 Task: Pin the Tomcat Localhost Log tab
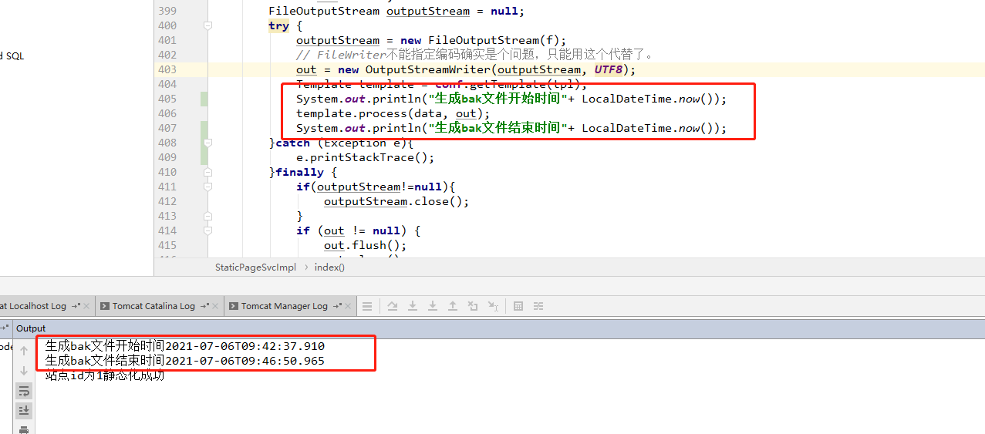[x=76, y=306]
